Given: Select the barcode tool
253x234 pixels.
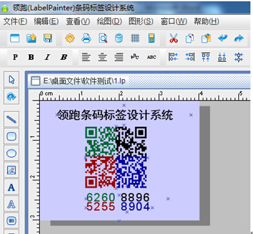Looking at the screenshot, I should [12, 220].
